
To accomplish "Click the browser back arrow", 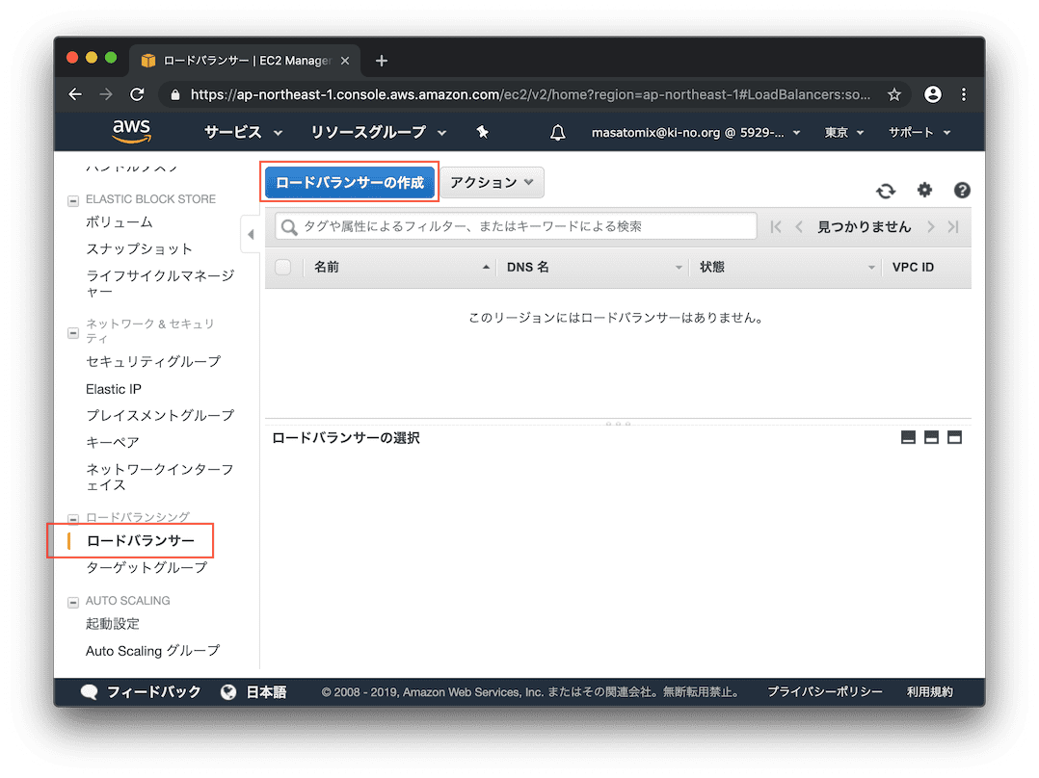I will tap(75, 94).
